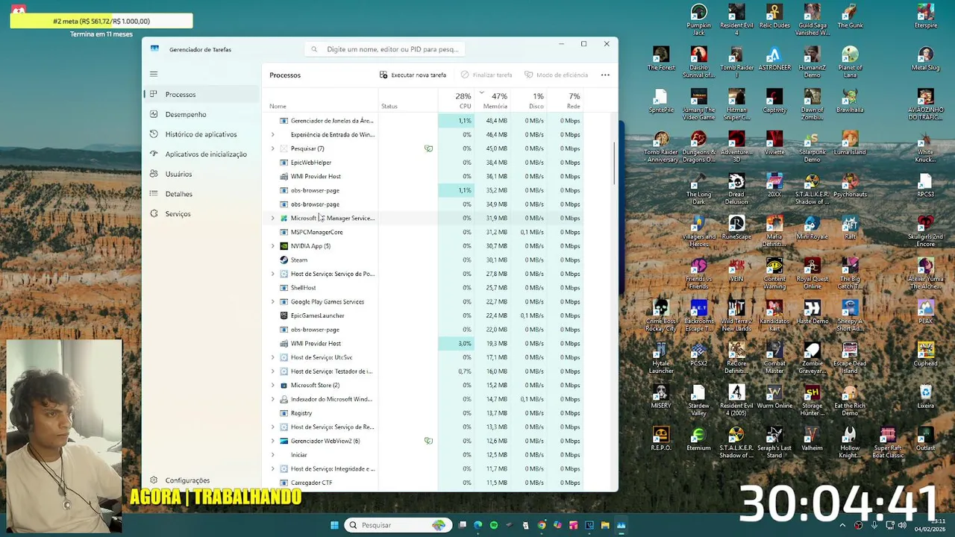Click the Eterspire desktop shortcut

click(926, 16)
